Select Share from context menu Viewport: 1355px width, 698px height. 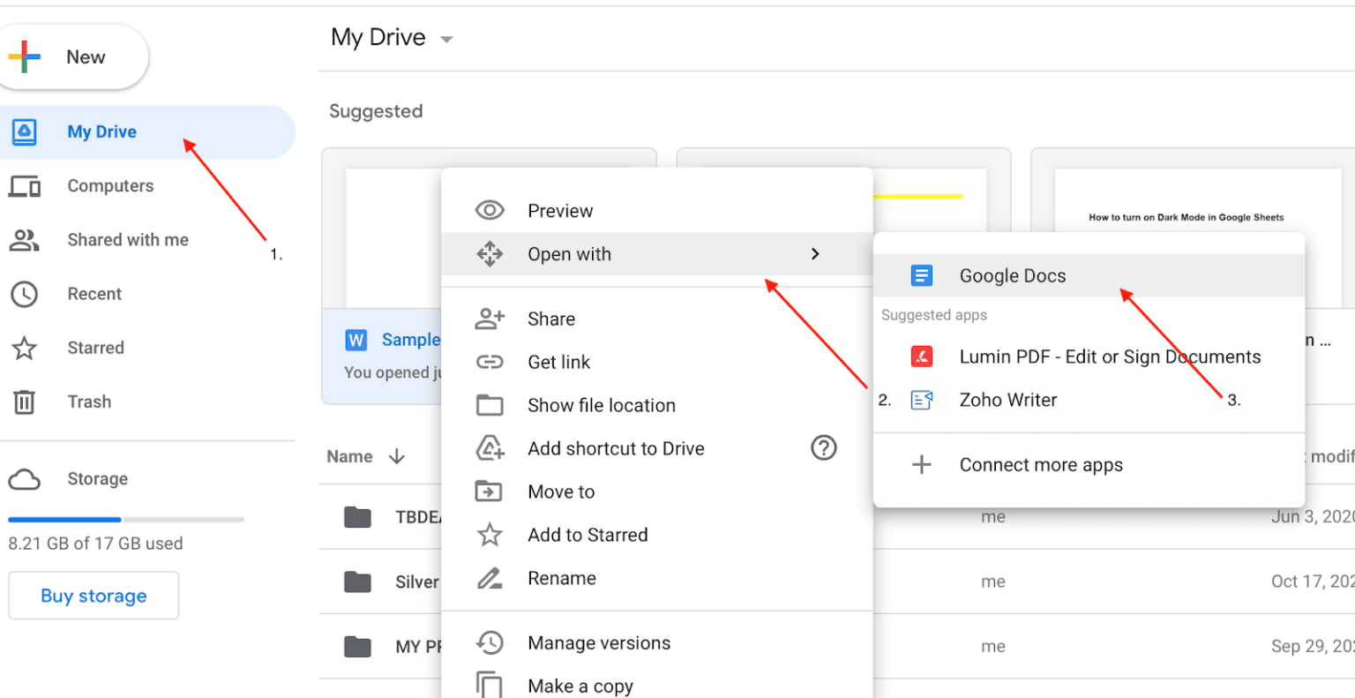click(x=657, y=319)
